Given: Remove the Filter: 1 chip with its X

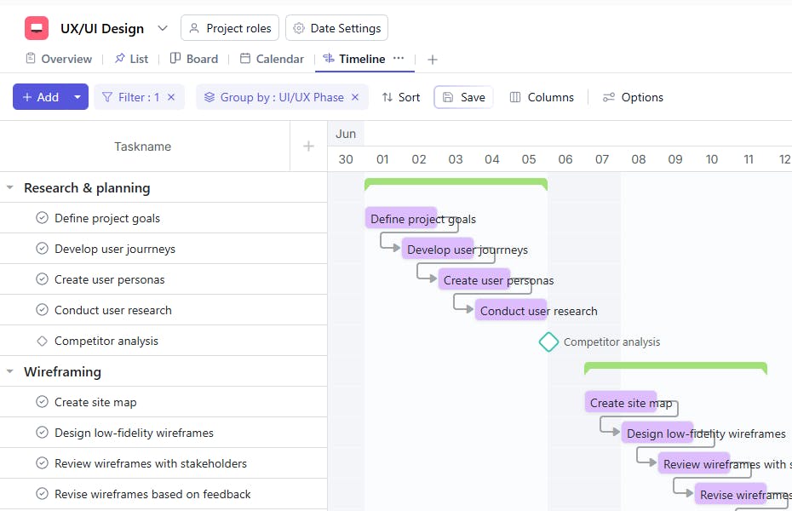Looking at the screenshot, I should click(171, 97).
